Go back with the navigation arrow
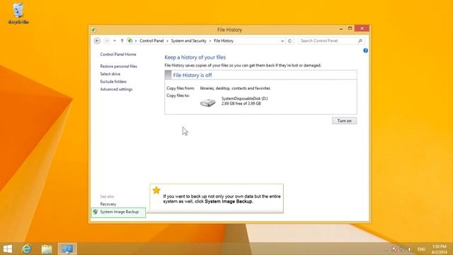 pos(97,41)
